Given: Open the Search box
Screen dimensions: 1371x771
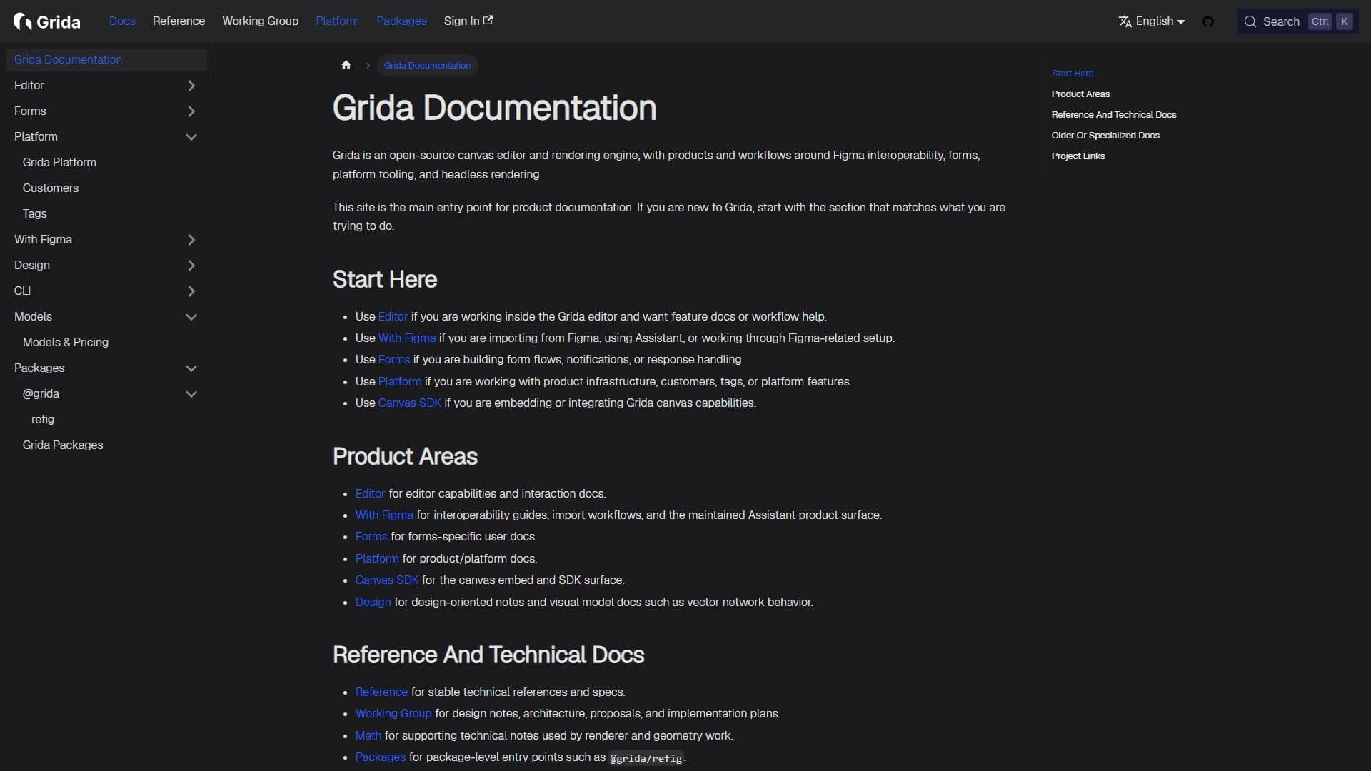Looking at the screenshot, I should [1297, 21].
